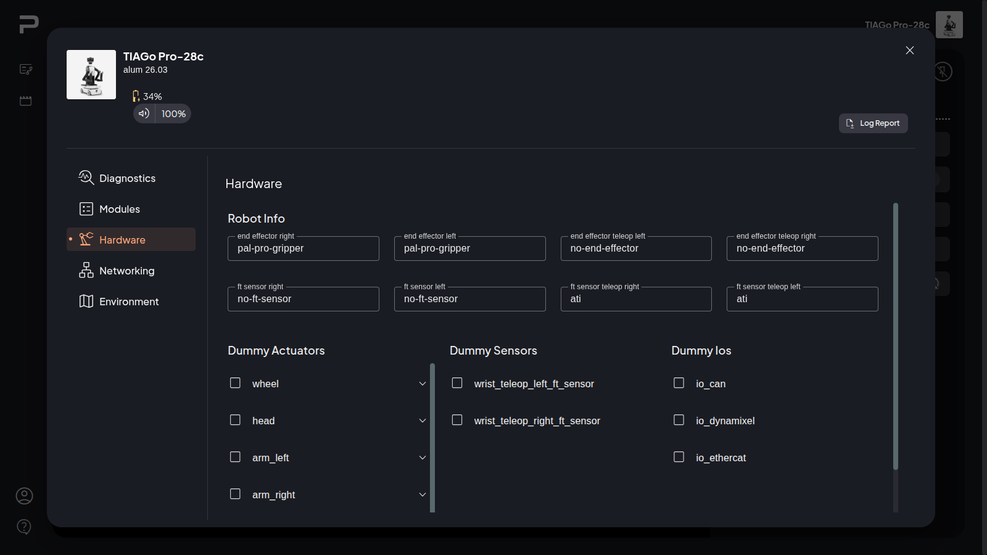Click the end effector right field

304,248
